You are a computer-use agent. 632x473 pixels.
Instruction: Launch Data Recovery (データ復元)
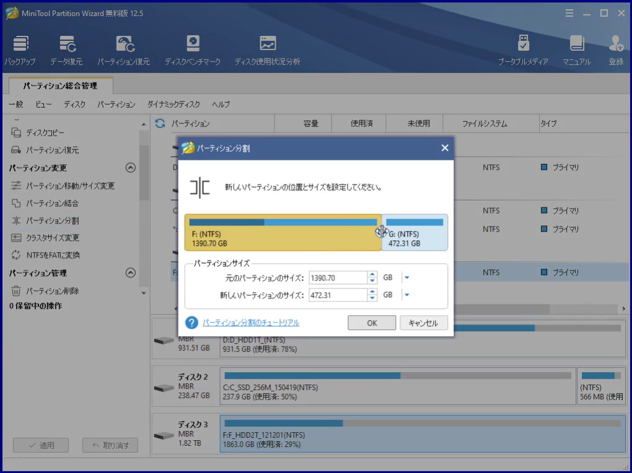click(x=66, y=50)
